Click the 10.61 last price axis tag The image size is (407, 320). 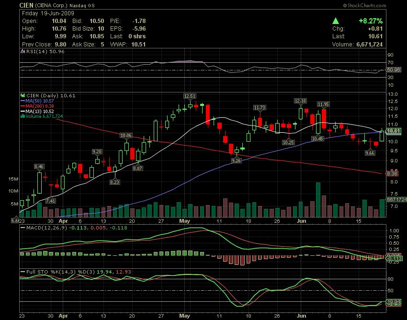tap(393, 131)
